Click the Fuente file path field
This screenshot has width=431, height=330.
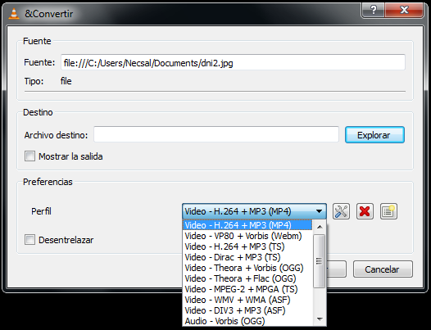click(233, 62)
